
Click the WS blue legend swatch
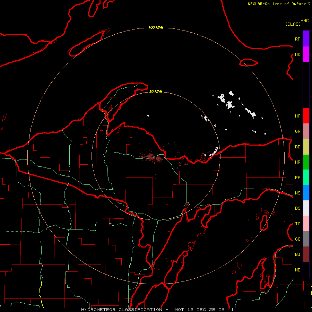(x=306, y=193)
